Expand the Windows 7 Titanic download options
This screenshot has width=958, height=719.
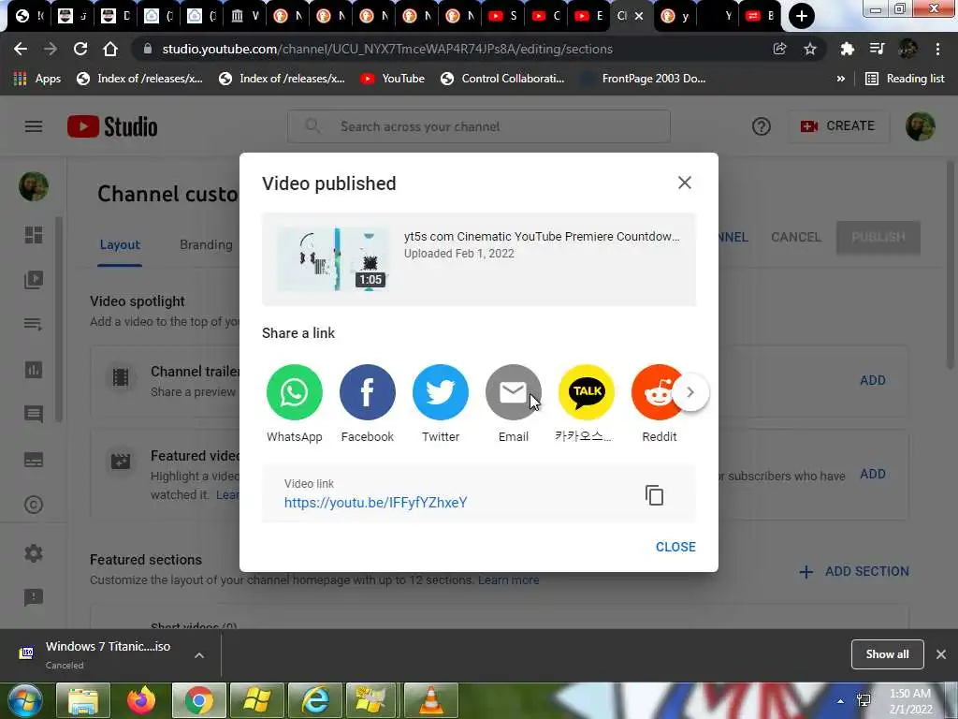tap(199, 655)
